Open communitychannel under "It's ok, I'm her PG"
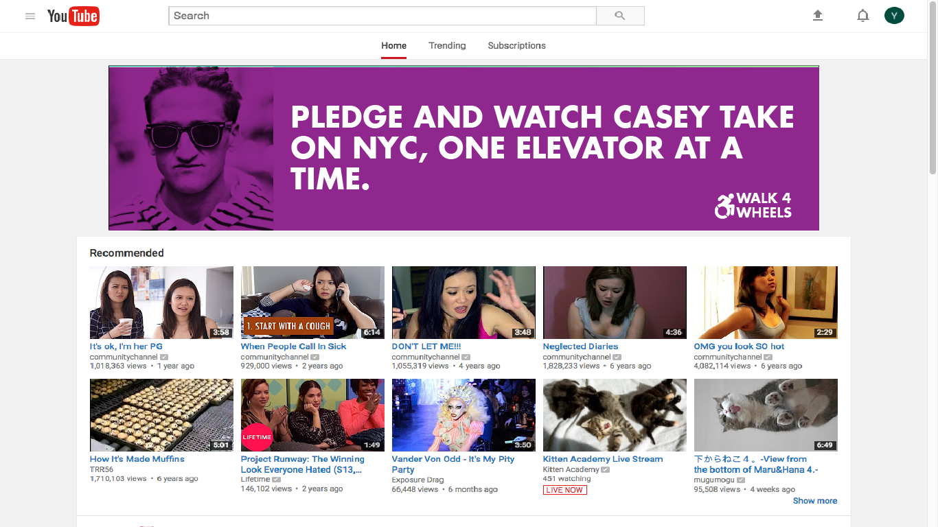The image size is (938, 527). click(124, 357)
